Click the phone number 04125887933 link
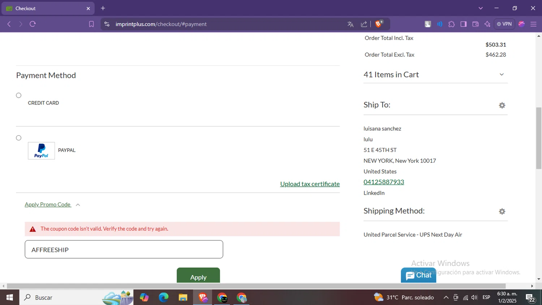The height and width of the screenshot is (305, 542). click(x=384, y=182)
